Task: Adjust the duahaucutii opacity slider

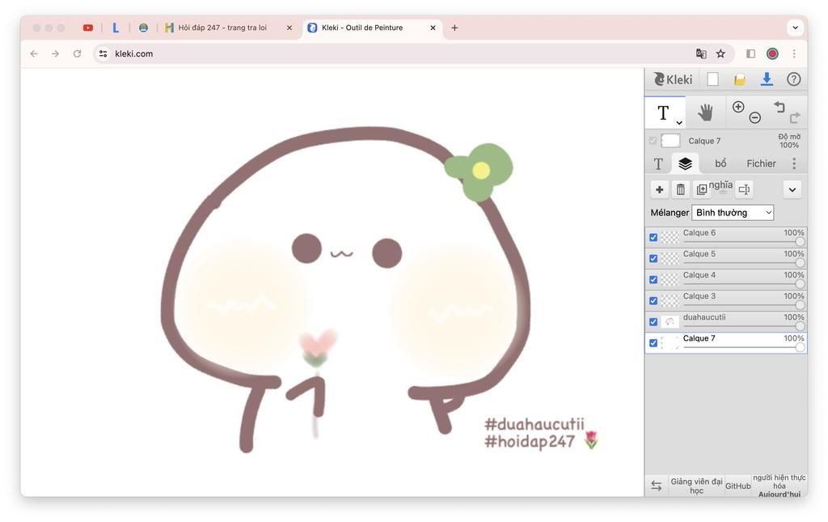Action: coord(742,326)
